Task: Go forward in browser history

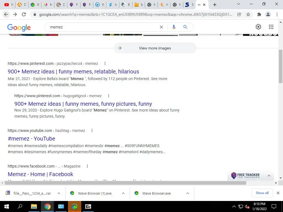Action: [15, 14]
